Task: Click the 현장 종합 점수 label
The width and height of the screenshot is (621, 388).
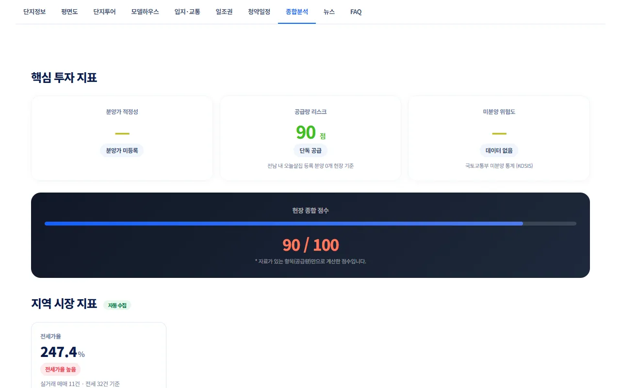Action: click(x=310, y=210)
